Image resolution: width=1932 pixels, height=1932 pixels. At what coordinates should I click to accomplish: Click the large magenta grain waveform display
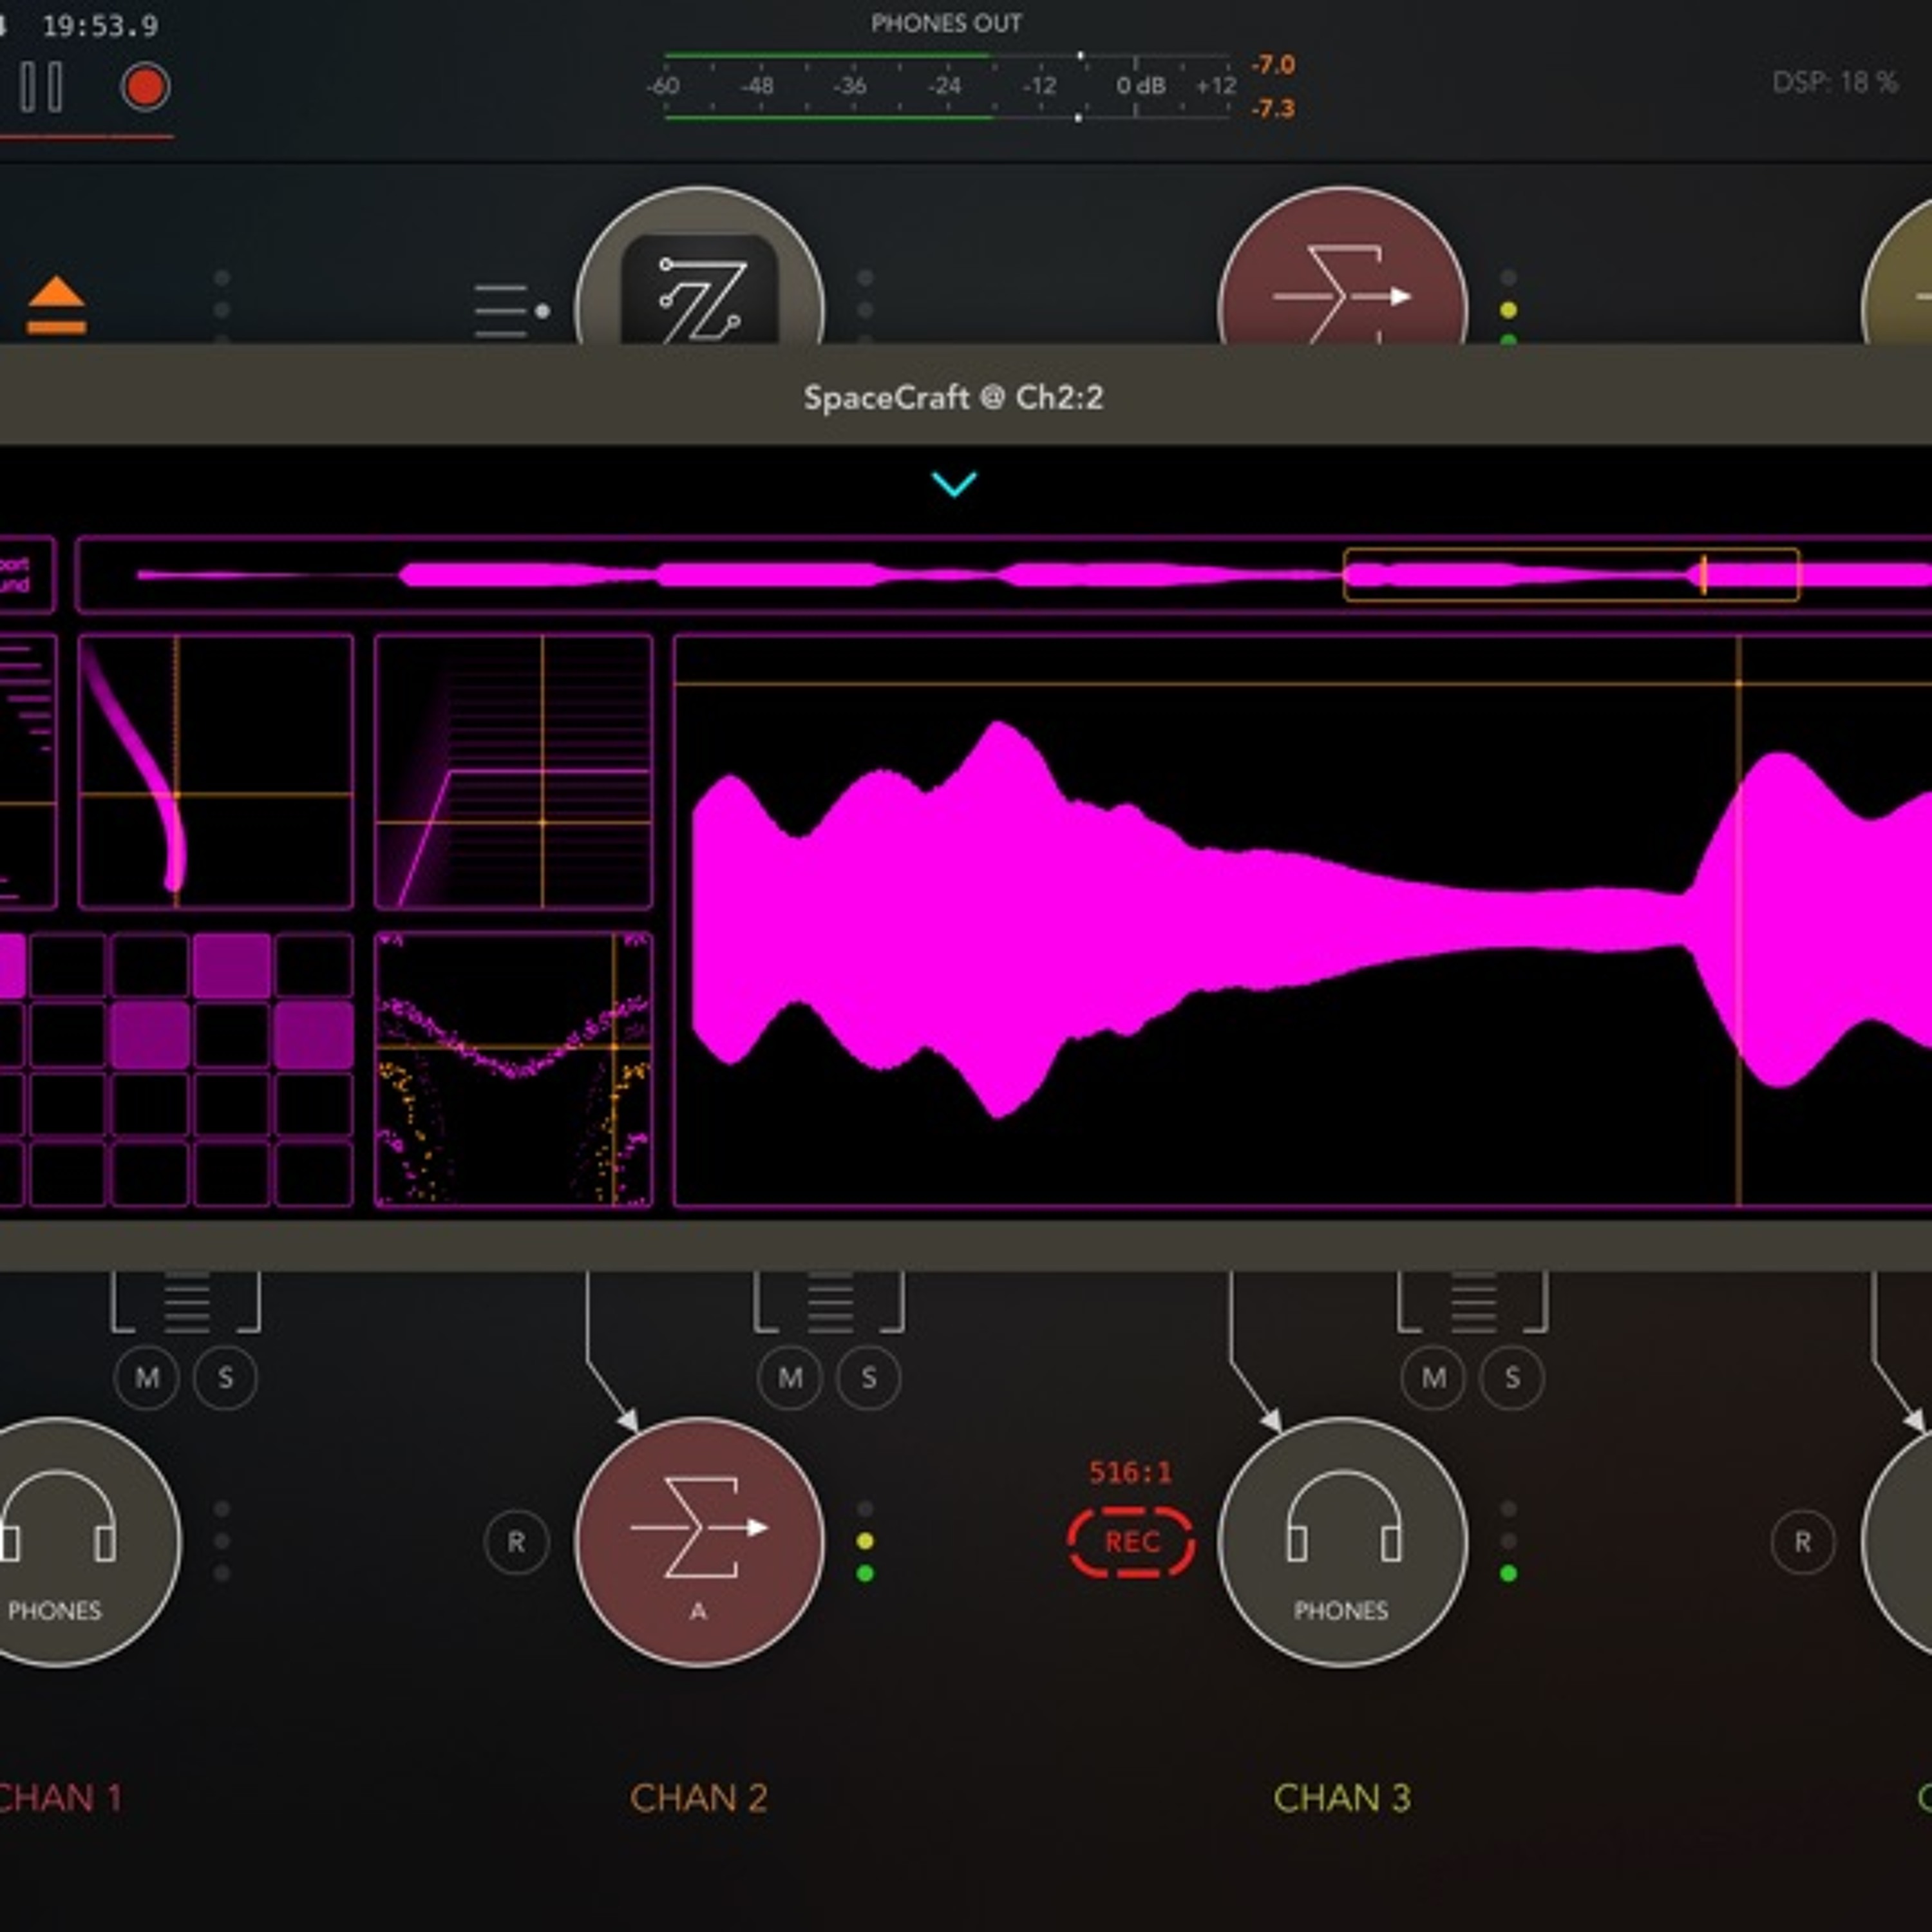coord(1303,920)
